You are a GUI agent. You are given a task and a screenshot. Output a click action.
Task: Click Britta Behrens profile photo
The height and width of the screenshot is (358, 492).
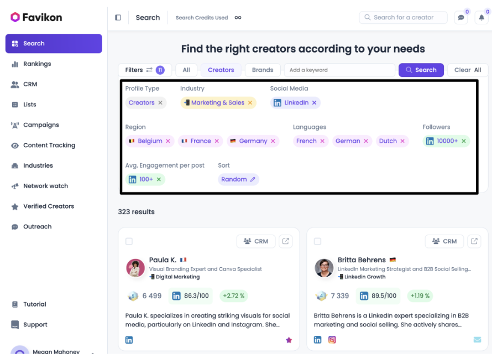(x=324, y=268)
